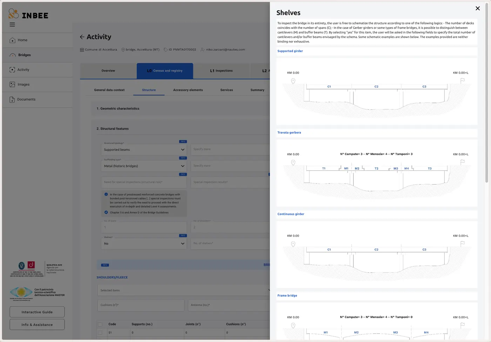
Task: Click the Activity icon in the sidebar
Action: pos(12,70)
